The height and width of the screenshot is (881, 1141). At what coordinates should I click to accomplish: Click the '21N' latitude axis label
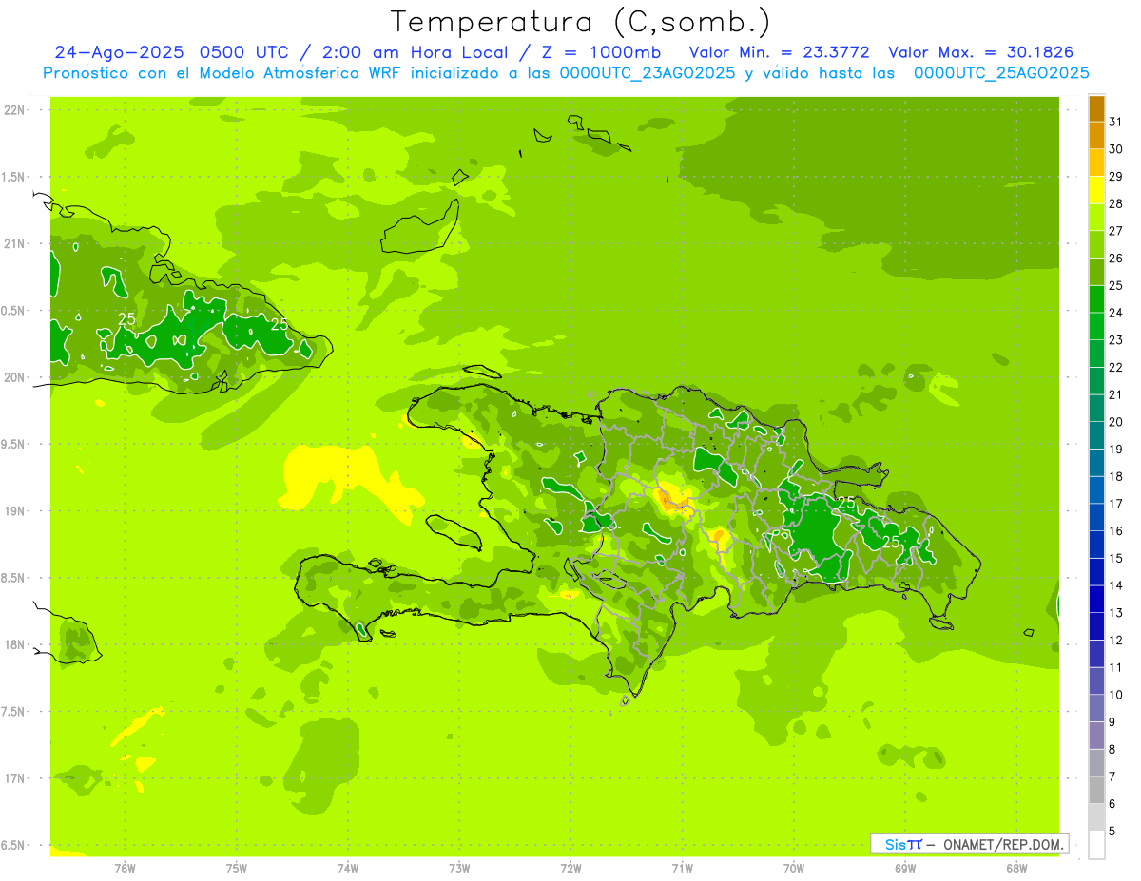pos(13,244)
